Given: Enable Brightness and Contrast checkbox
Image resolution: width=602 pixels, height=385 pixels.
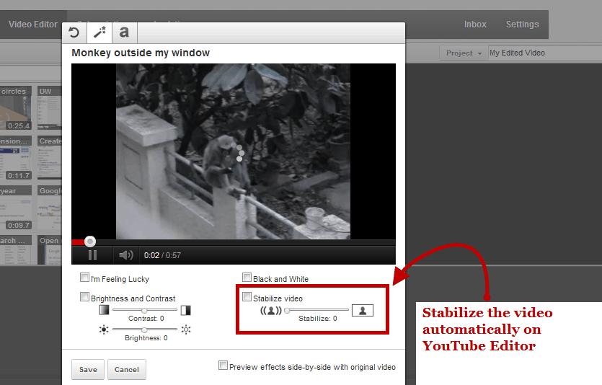Looking at the screenshot, I should [x=85, y=297].
